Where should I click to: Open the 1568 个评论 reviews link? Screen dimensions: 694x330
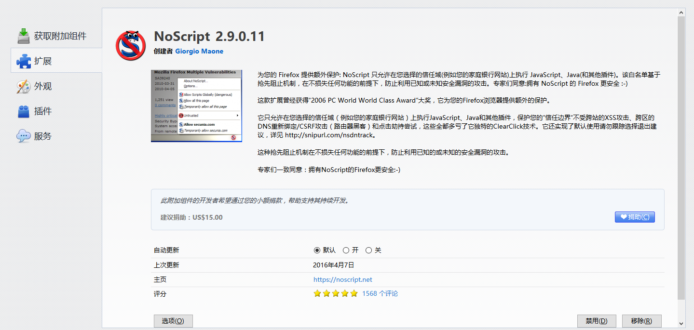coord(380,293)
